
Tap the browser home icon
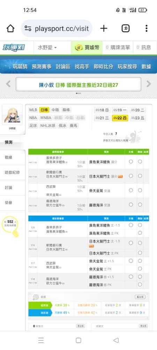click(x=10, y=29)
